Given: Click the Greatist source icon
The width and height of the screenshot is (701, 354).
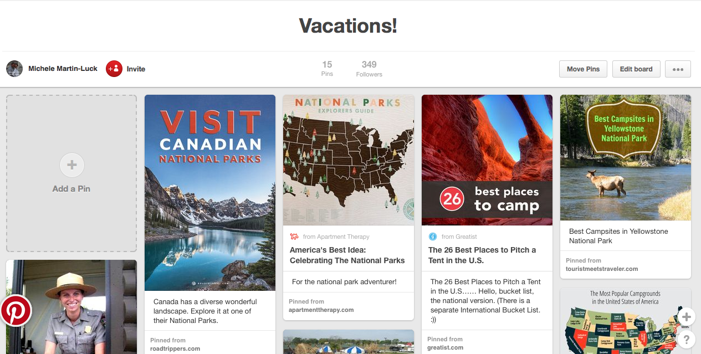Looking at the screenshot, I should 433,237.
